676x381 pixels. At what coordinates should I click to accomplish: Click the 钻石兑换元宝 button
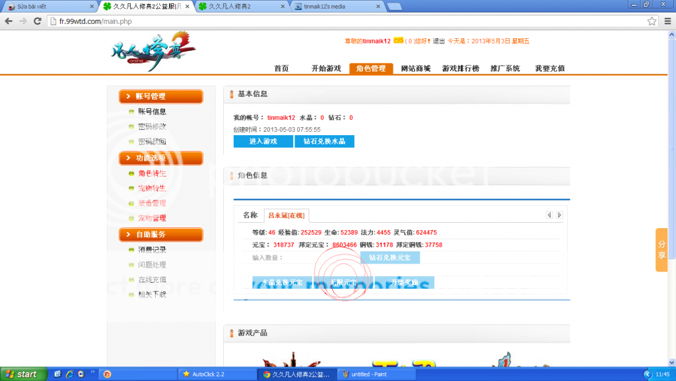pyautogui.click(x=389, y=258)
